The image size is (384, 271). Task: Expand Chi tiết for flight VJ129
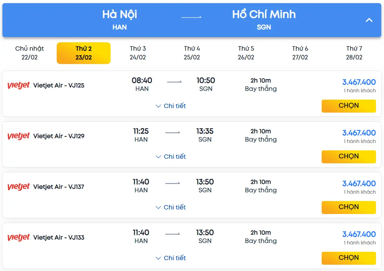click(171, 157)
